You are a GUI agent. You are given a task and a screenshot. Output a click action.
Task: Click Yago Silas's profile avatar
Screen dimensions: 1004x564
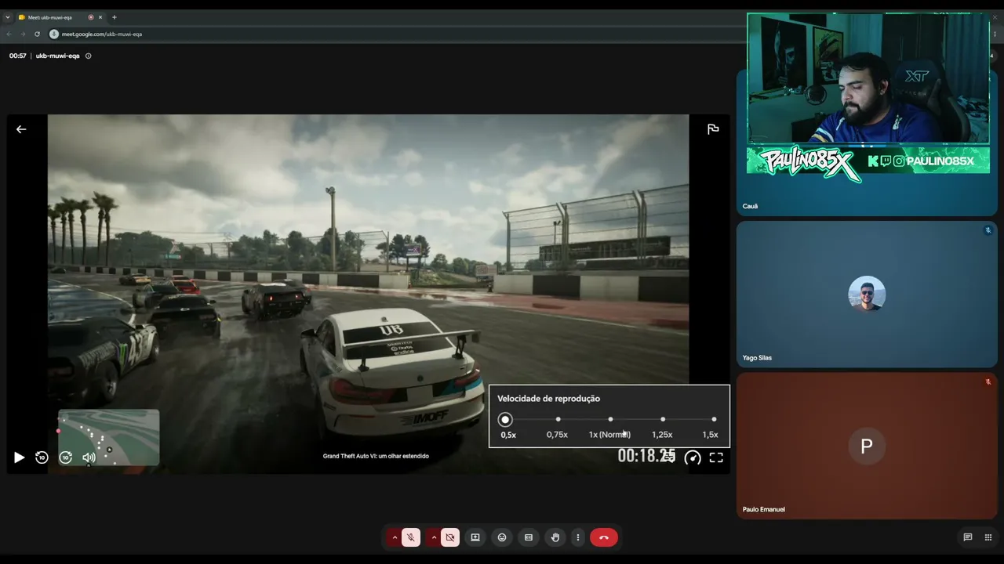[x=867, y=294]
